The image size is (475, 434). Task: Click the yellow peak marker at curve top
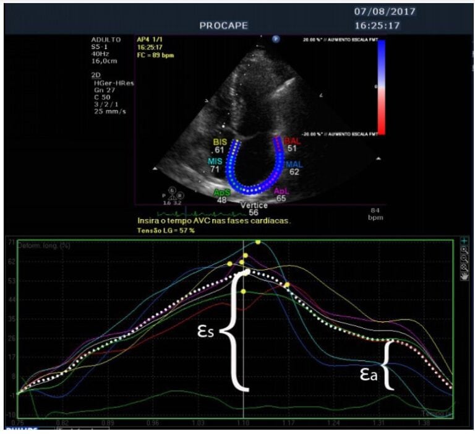tap(258, 241)
